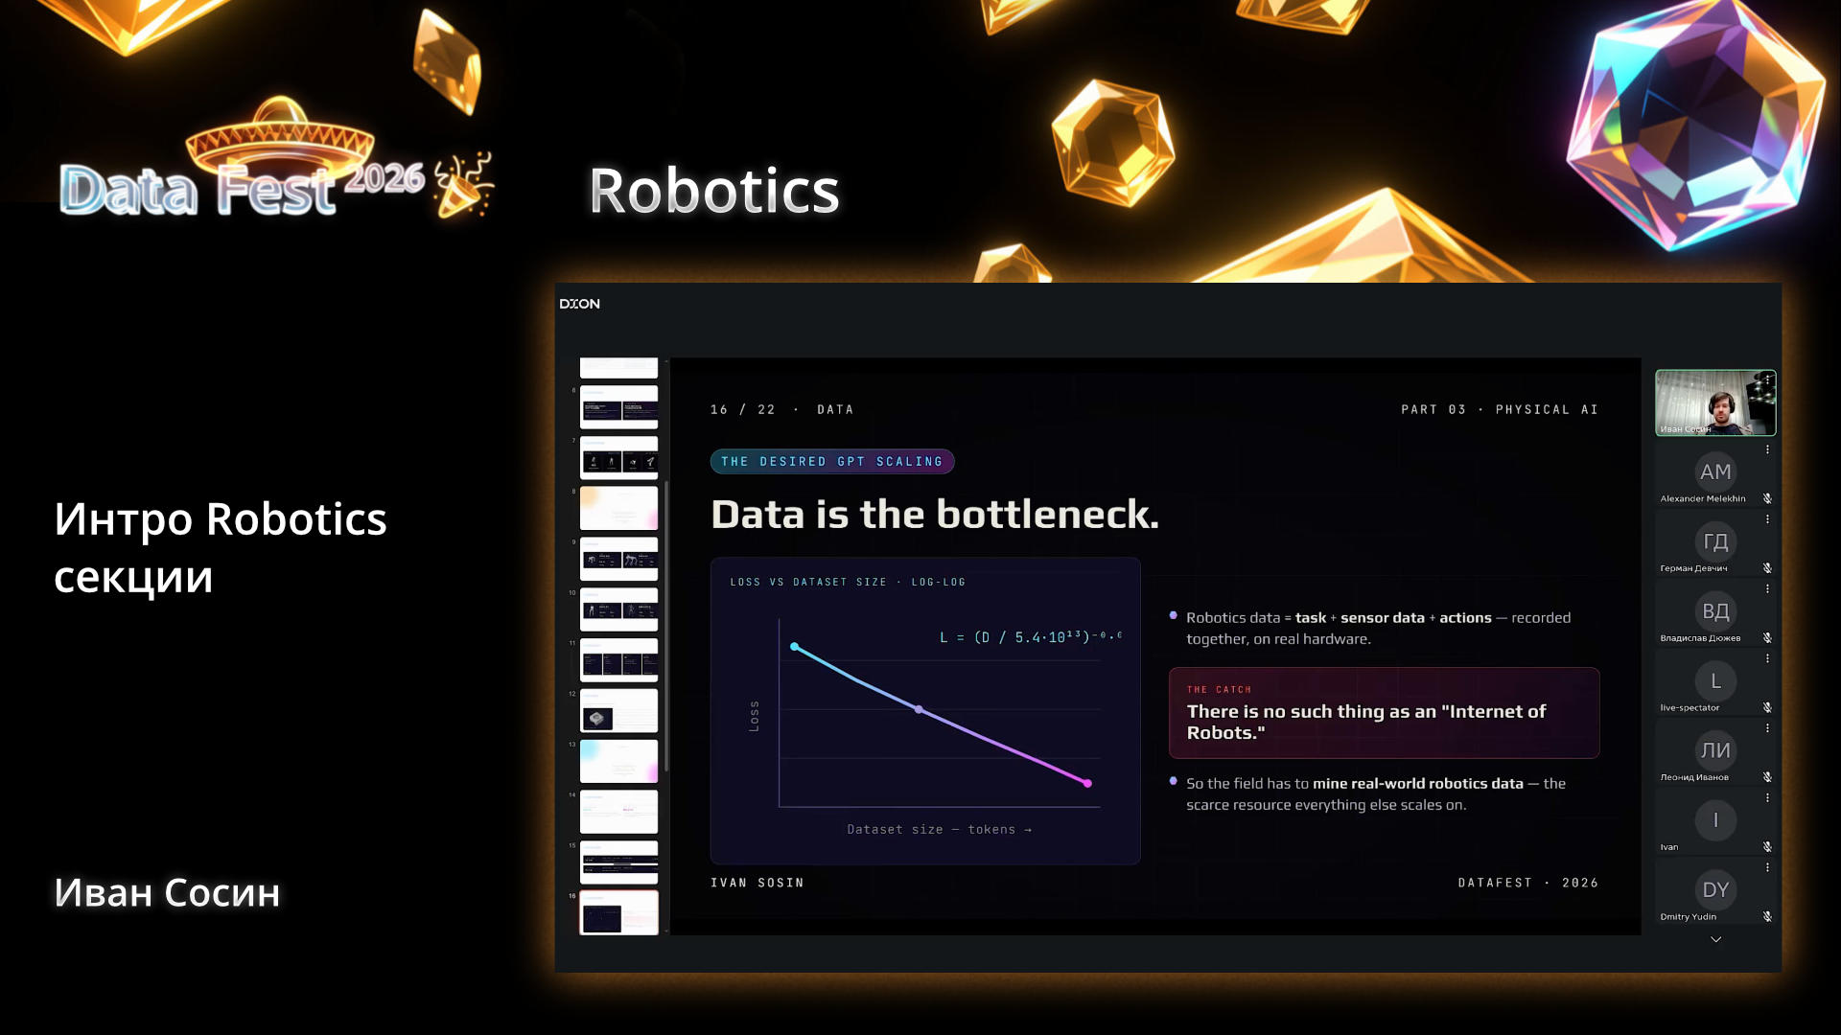Open Ivan's three-dot options menu
The width and height of the screenshot is (1841, 1035).
(x=1767, y=798)
